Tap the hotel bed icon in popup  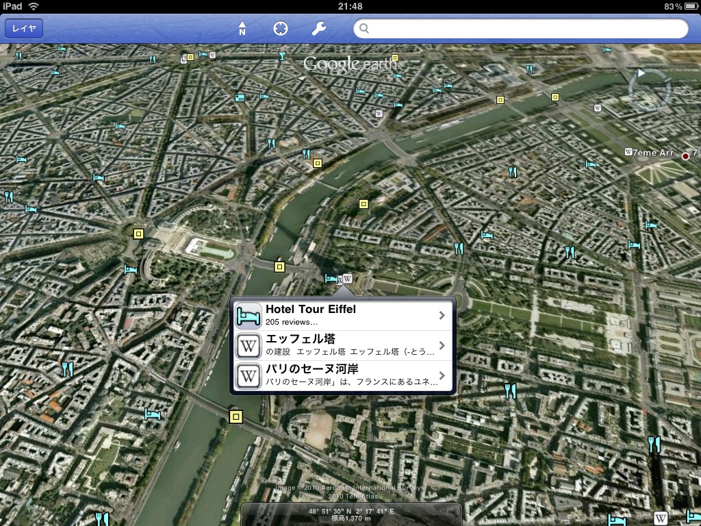tap(248, 315)
